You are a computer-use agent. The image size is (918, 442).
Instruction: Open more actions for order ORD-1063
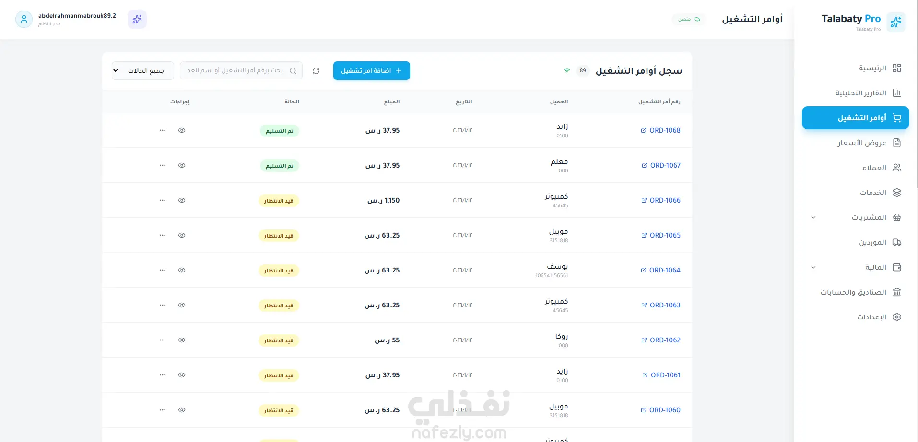[163, 305]
